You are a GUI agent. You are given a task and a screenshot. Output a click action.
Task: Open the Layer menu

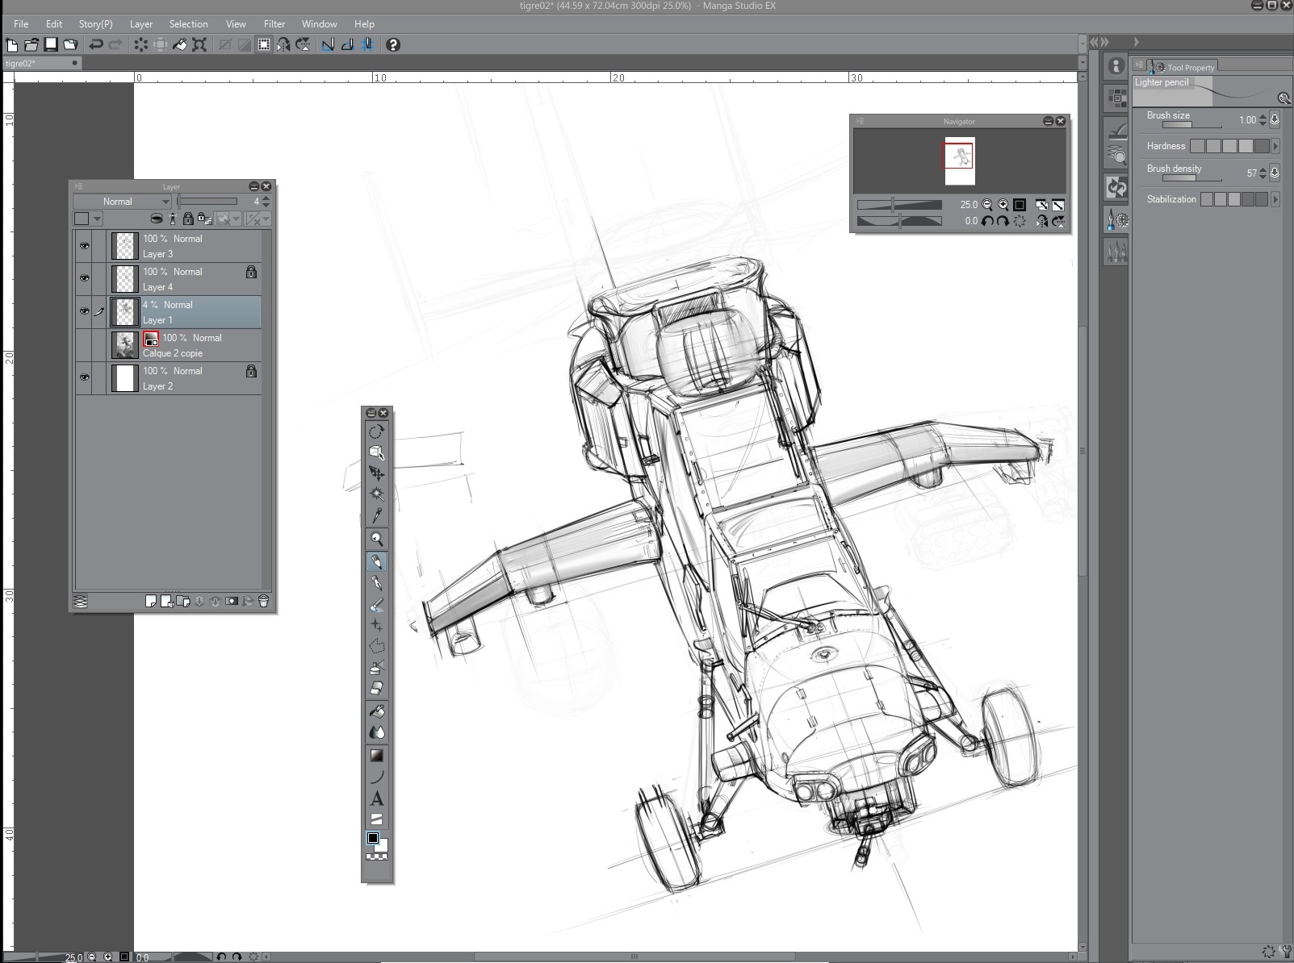pyautogui.click(x=141, y=24)
